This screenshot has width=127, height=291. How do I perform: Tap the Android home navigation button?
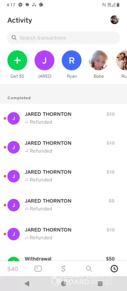pyautogui.click(x=64, y=283)
